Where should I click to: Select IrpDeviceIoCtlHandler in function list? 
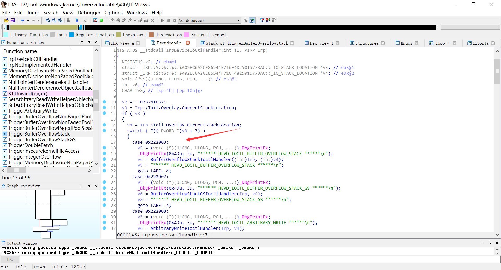33,59
